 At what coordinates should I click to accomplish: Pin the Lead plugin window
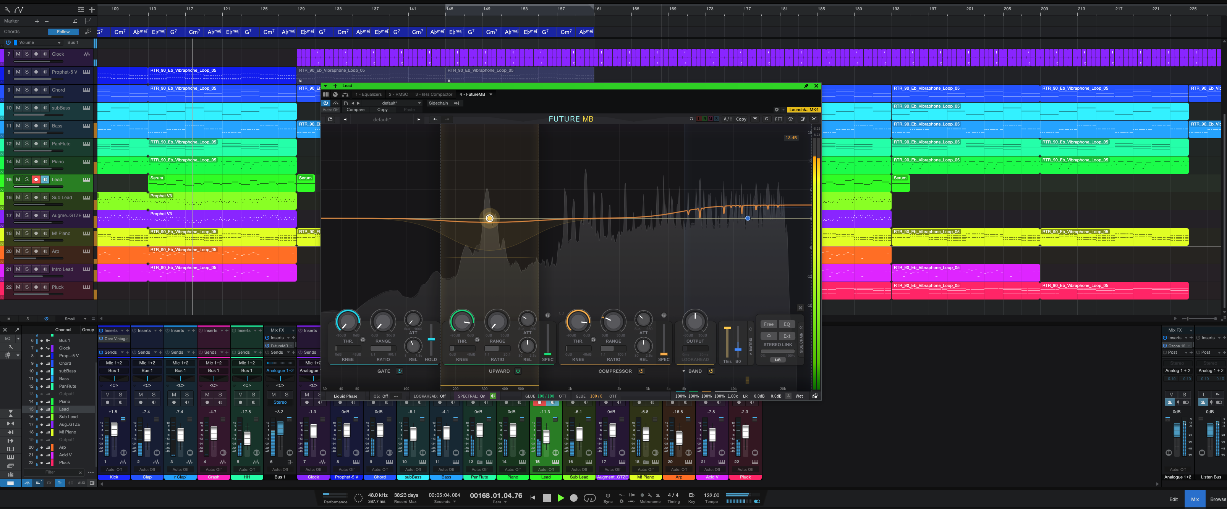tap(806, 86)
